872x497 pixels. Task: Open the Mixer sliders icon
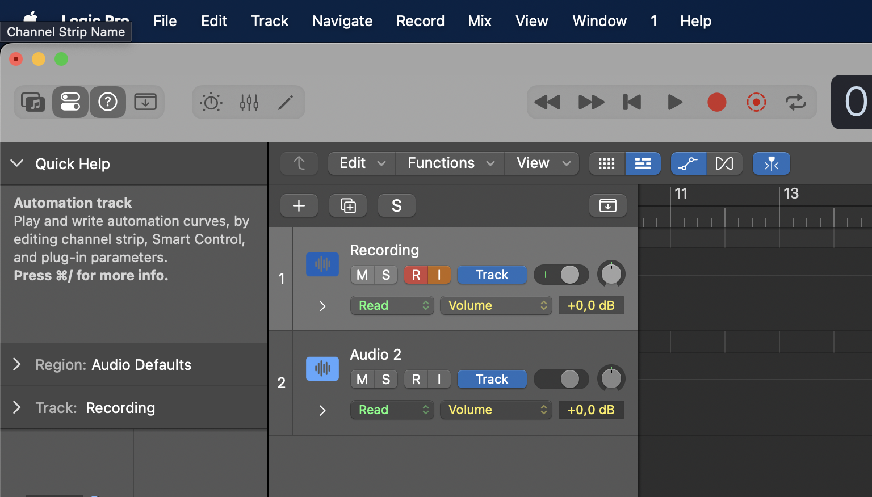(249, 102)
